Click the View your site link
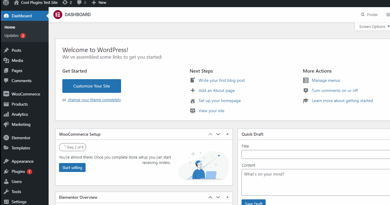The width and height of the screenshot is (390, 205). 211,111
